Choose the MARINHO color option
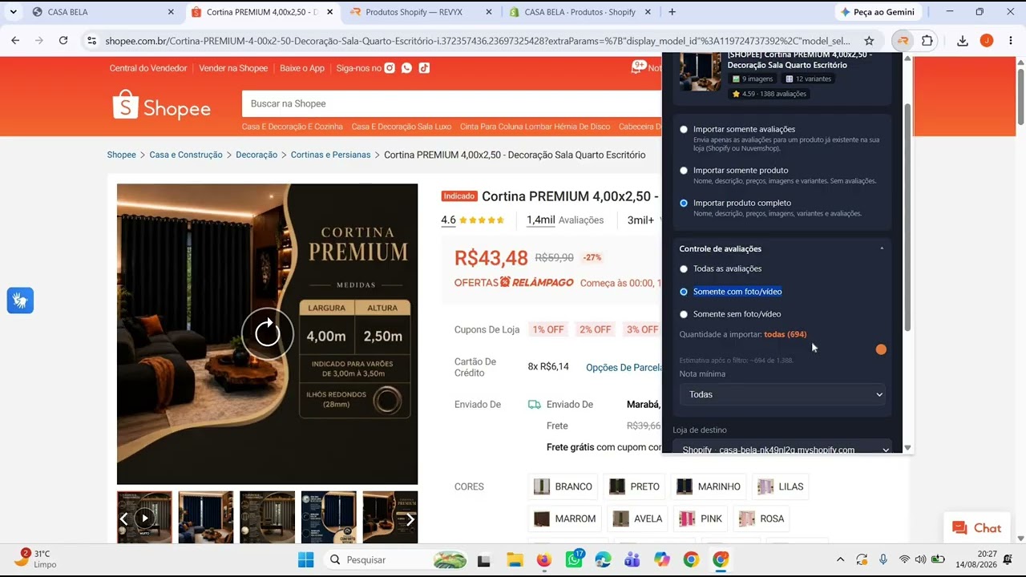Viewport: 1026px width, 577px height. [x=709, y=486]
